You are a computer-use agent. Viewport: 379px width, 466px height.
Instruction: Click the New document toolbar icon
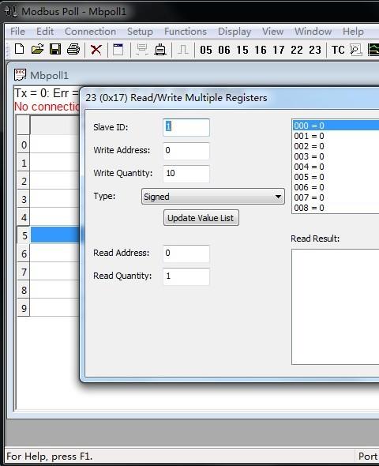(19, 49)
